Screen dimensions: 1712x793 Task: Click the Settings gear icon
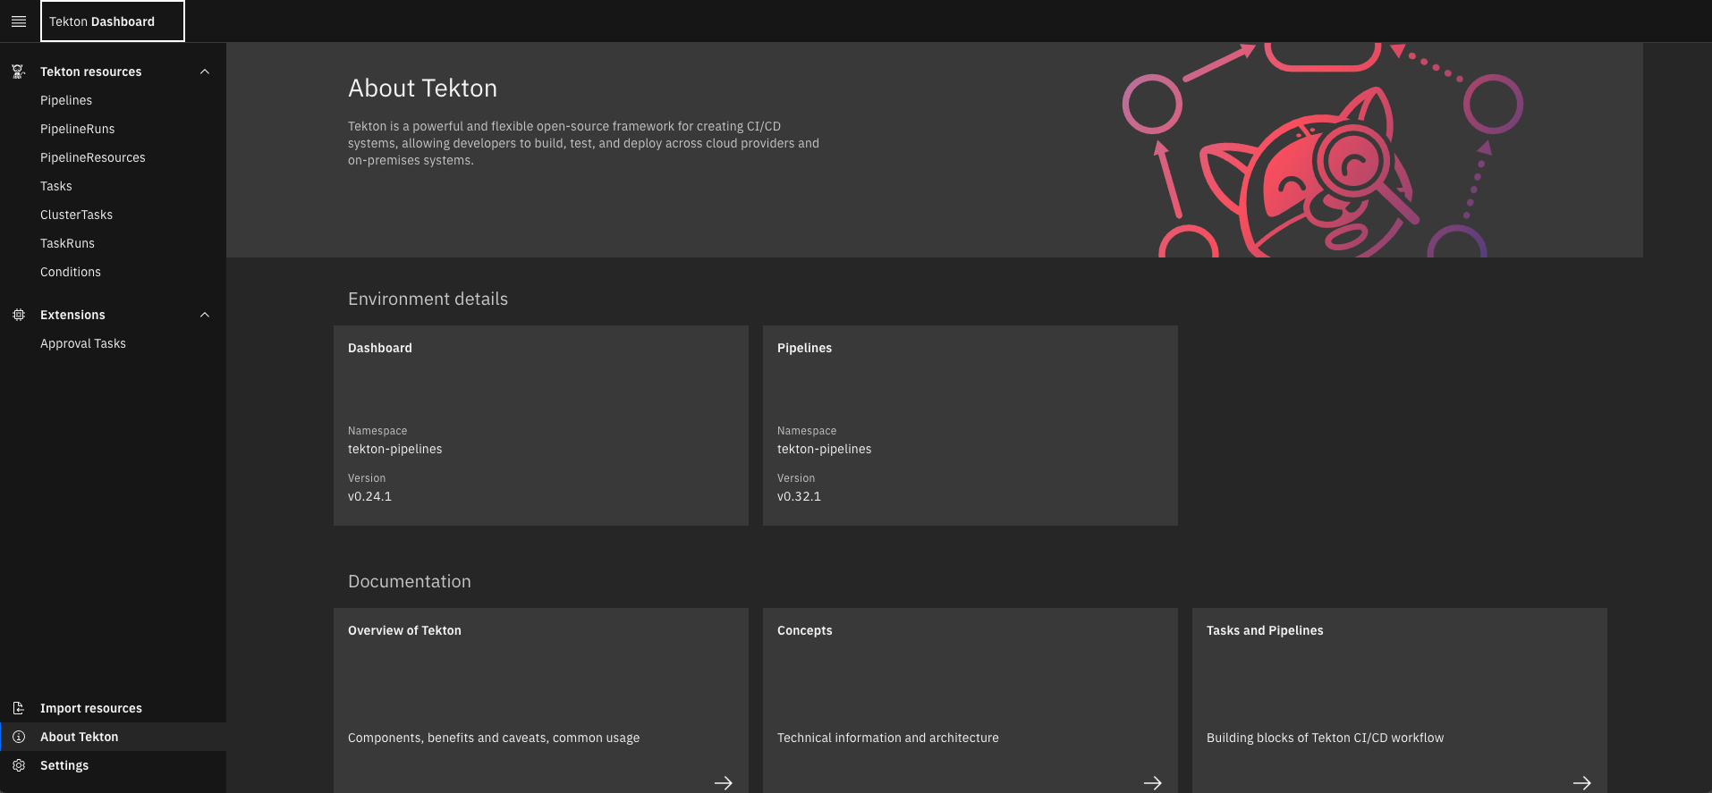pyautogui.click(x=19, y=765)
